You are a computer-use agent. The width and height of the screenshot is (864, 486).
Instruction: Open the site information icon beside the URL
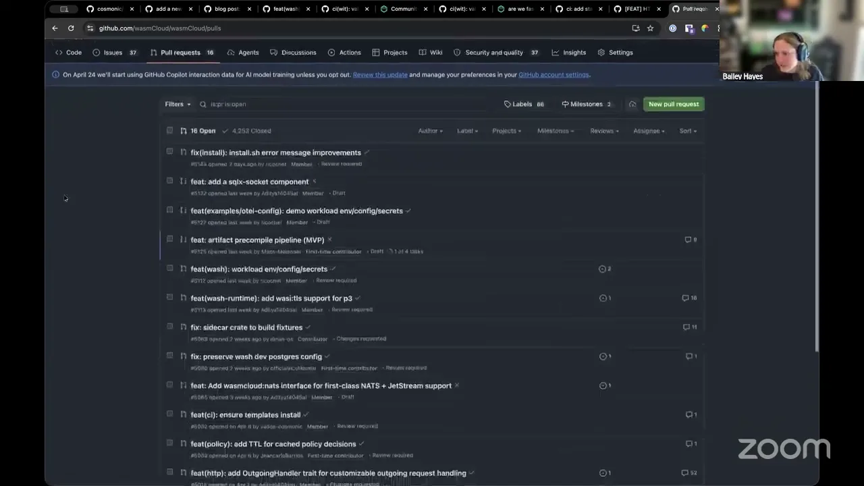pyautogui.click(x=90, y=28)
